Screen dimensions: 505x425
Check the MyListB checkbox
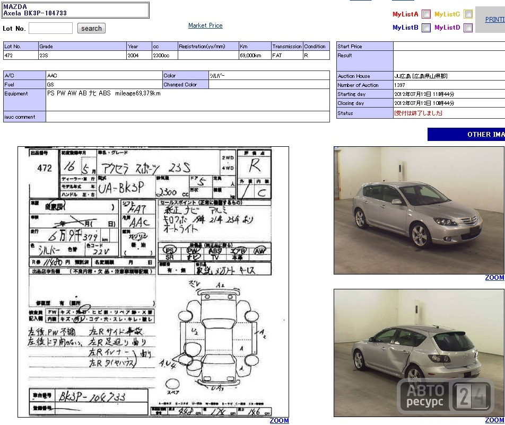coord(426,28)
